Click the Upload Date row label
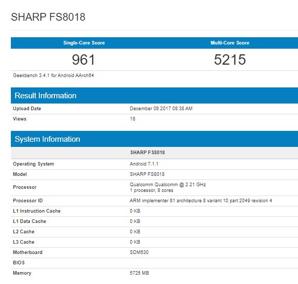Screen dimensions: 298x284 [27, 109]
